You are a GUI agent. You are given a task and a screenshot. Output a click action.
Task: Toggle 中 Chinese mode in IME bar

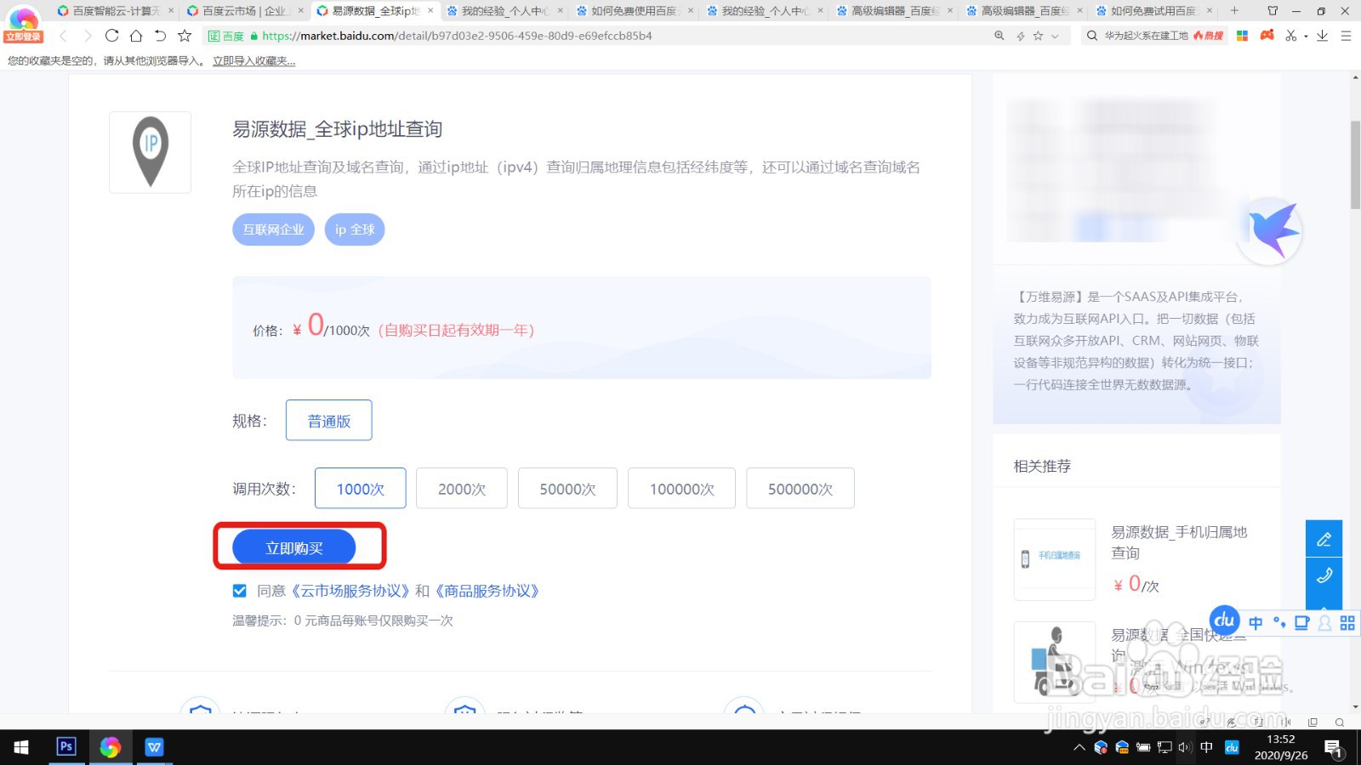coord(1256,623)
